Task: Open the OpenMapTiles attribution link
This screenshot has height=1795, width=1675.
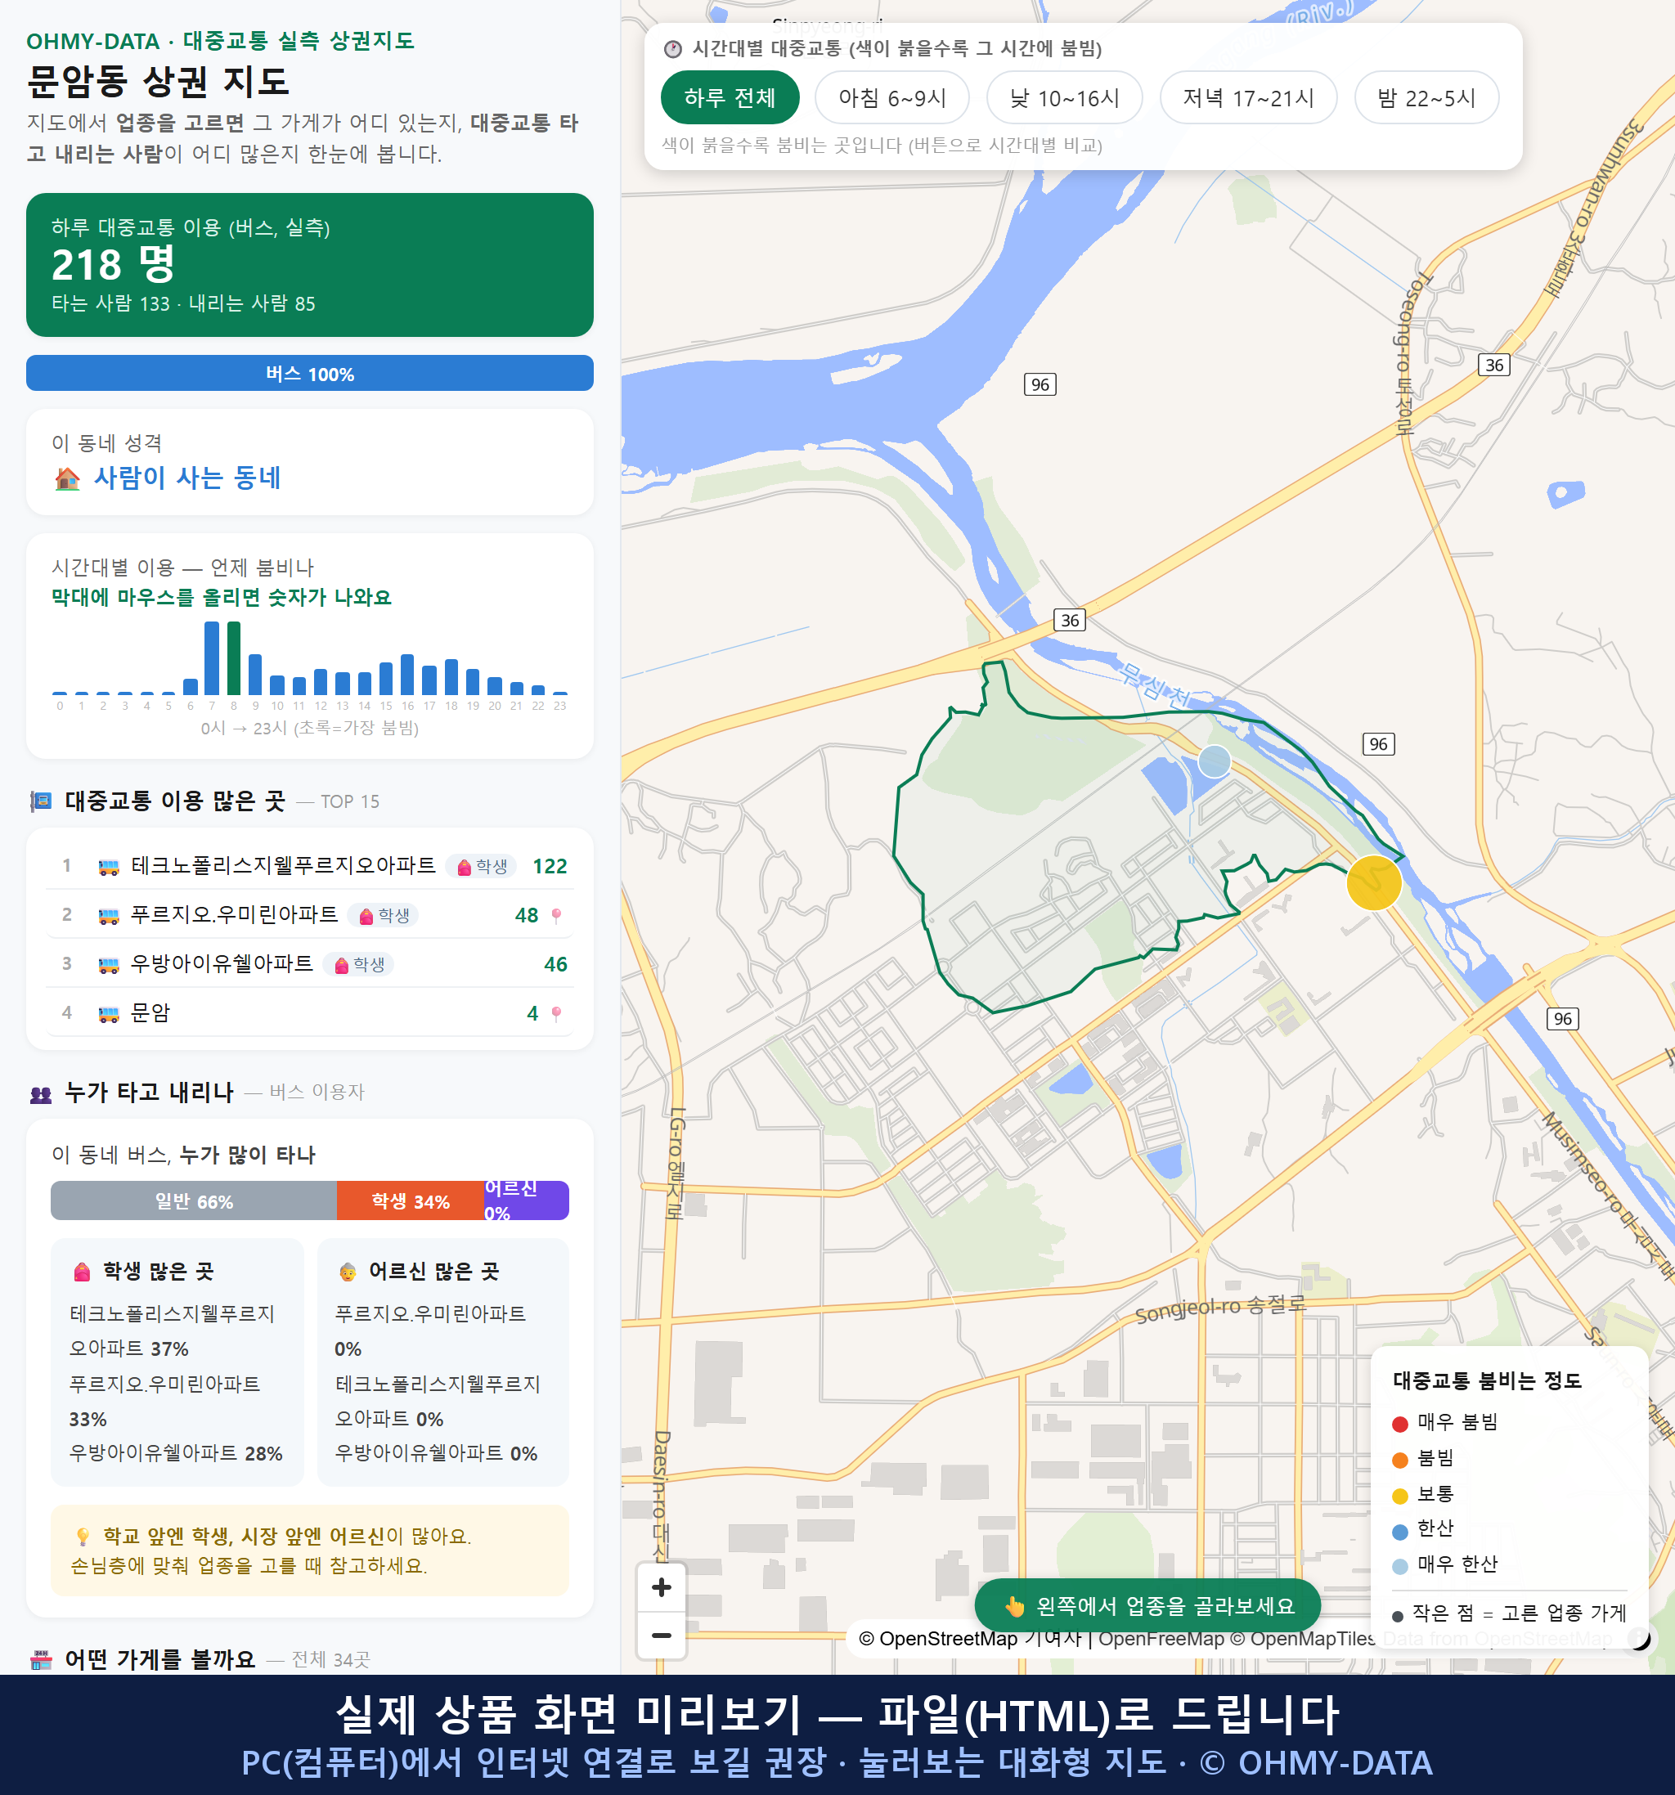Action: pos(1312,1638)
